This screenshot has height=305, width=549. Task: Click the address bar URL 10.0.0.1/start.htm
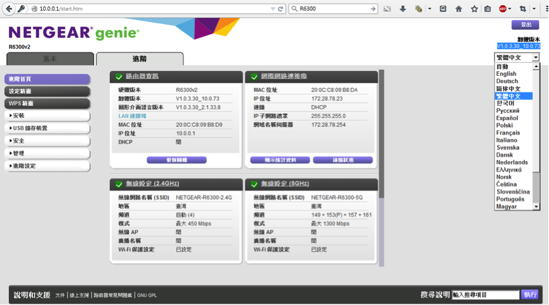pos(61,9)
